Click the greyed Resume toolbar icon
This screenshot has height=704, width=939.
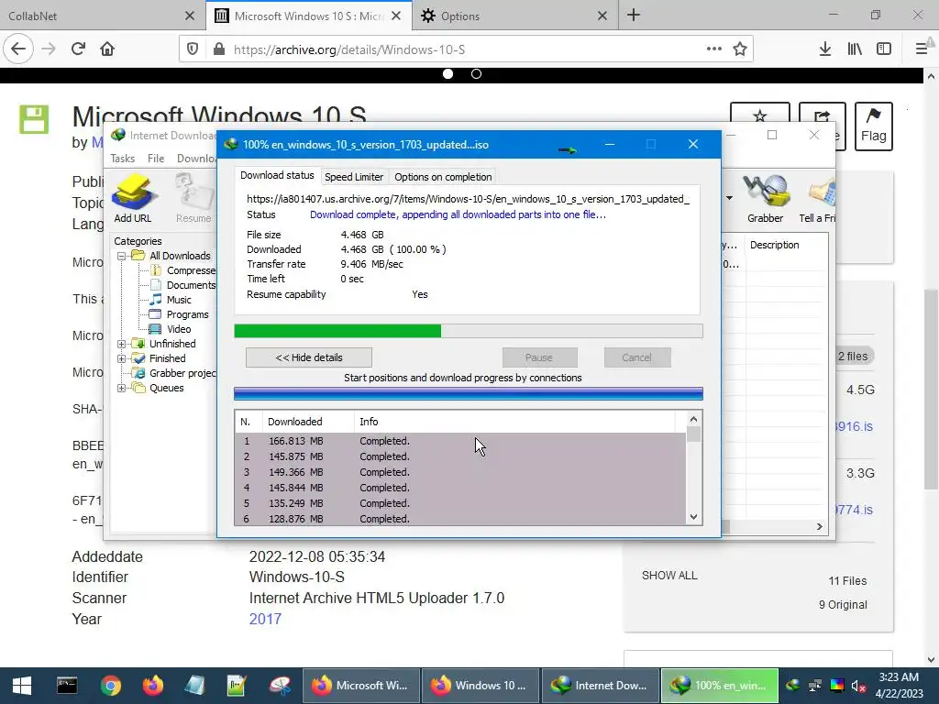tap(193, 198)
